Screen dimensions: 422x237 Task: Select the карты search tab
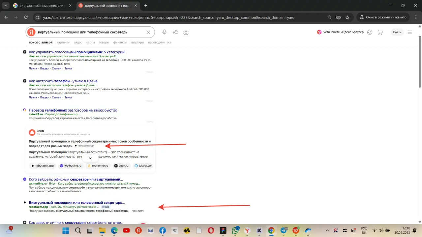tap(91, 42)
